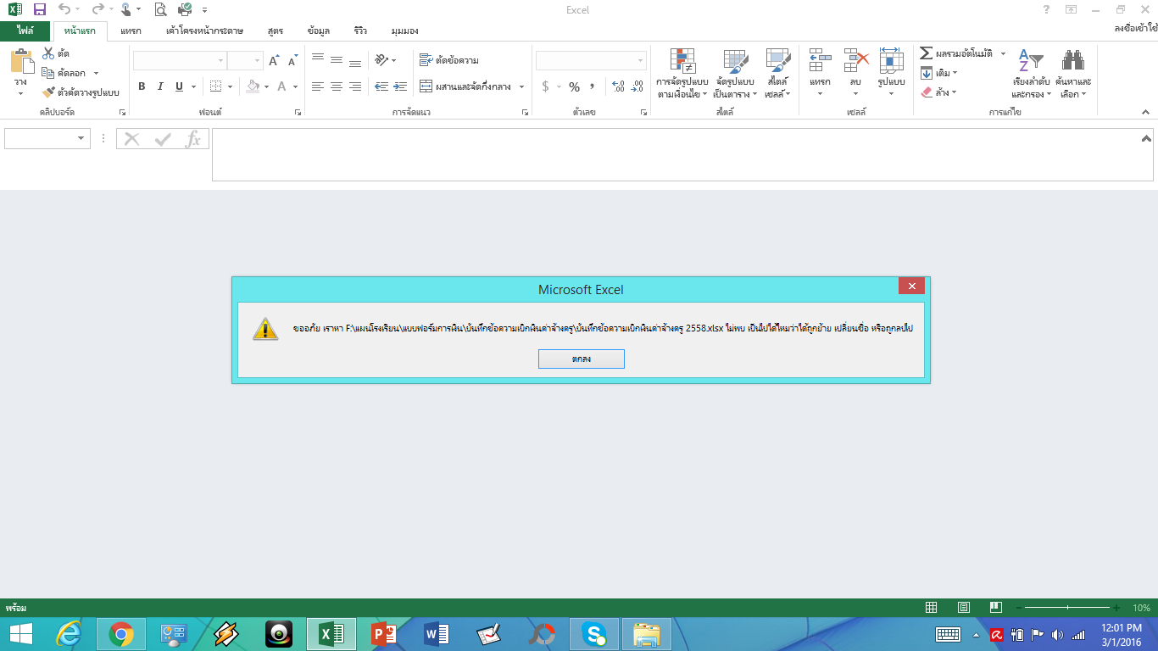Switch to the แทรก (Insert) ribbon tab
This screenshot has height=651, width=1158.
tap(131, 31)
